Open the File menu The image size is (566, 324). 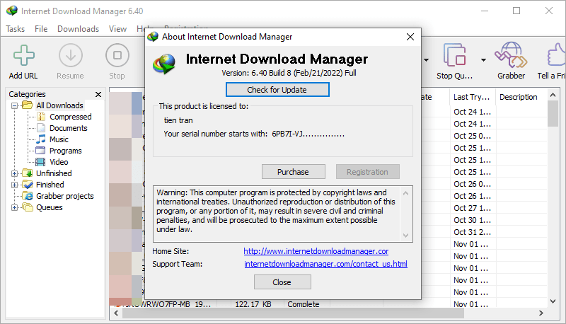tap(41, 29)
